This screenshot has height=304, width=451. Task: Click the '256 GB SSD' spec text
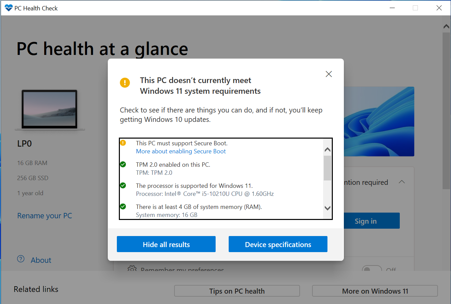click(33, 178)
